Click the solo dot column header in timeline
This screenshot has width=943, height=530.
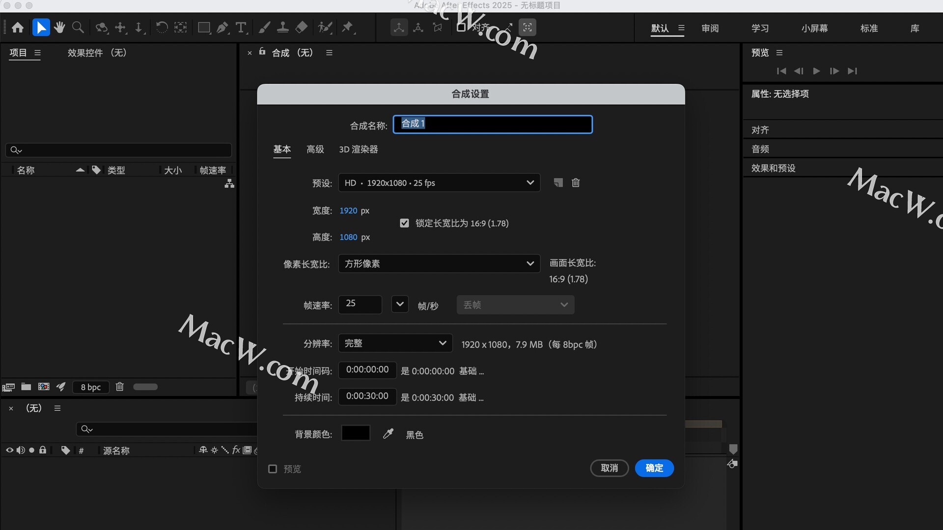click(x=32, y=450)
